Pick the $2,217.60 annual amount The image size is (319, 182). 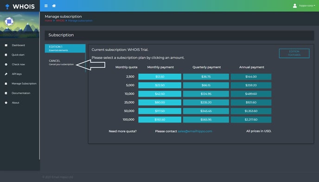click(x=251, y=120)
